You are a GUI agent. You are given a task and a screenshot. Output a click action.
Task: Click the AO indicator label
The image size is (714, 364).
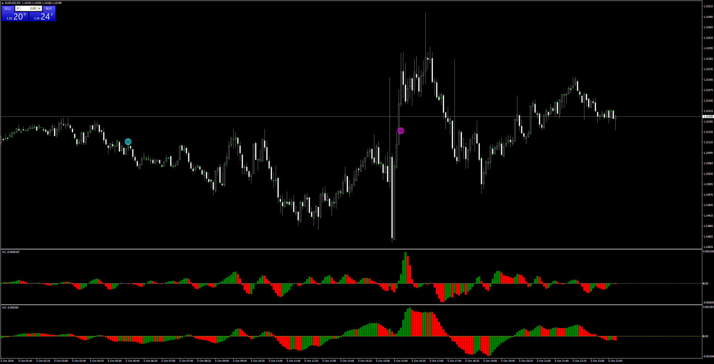[x=10, y=308]
